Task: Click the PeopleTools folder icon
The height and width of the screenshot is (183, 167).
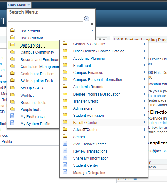Action: [13, 109]
